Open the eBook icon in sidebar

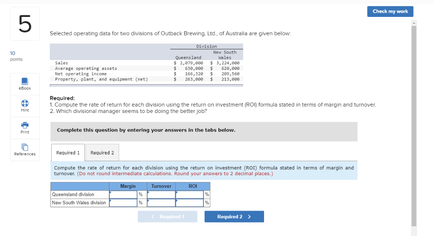coord(25,81)
